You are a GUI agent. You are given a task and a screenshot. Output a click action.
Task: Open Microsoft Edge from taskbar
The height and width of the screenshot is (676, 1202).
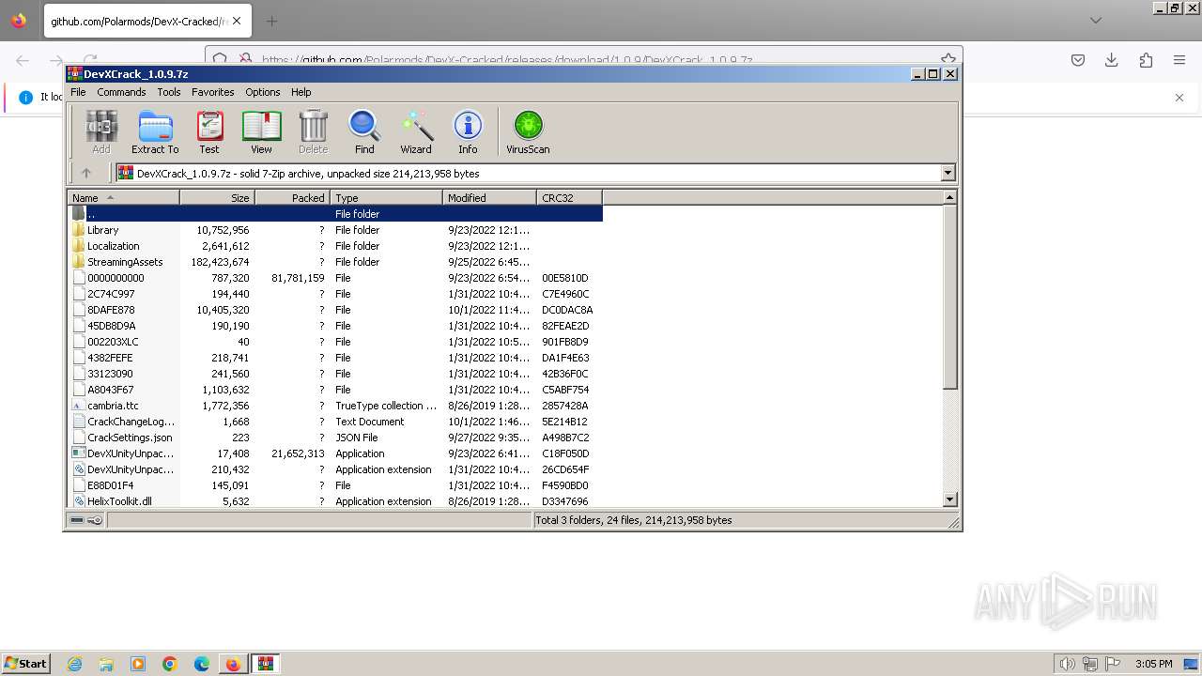pos(202,664)
